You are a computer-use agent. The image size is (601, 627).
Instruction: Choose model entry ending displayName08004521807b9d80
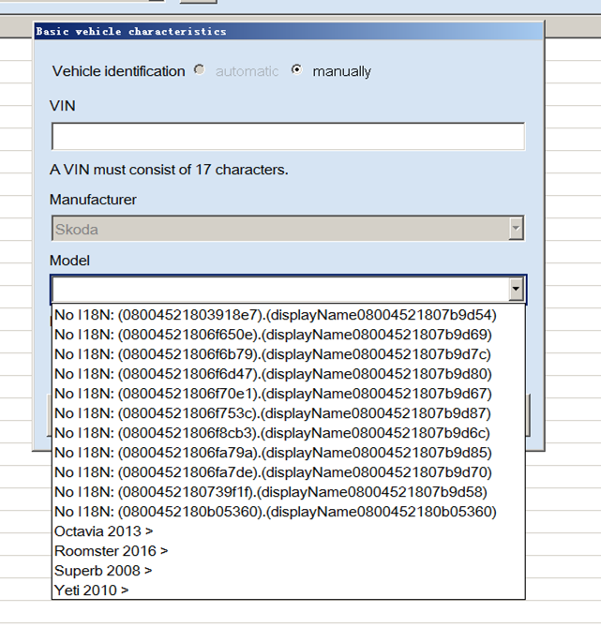pyautogui.click(x=288, y=374)
